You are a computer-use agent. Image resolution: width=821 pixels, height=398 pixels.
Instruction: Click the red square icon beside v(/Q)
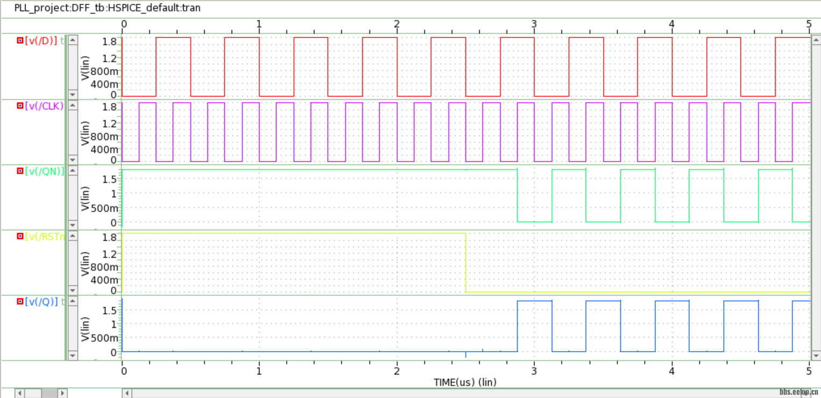pos(20,302)
